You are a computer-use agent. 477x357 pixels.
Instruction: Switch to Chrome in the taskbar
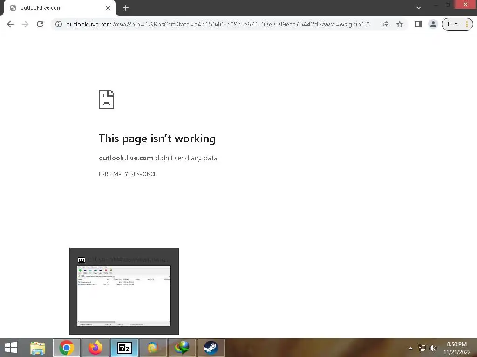67,348
